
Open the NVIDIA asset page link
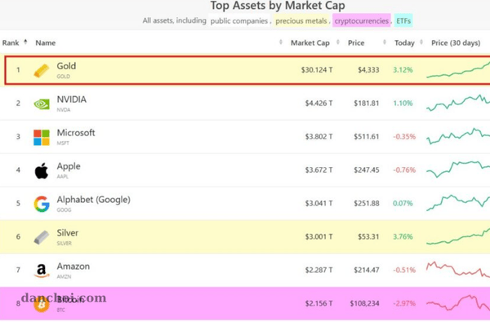[71, 99]
